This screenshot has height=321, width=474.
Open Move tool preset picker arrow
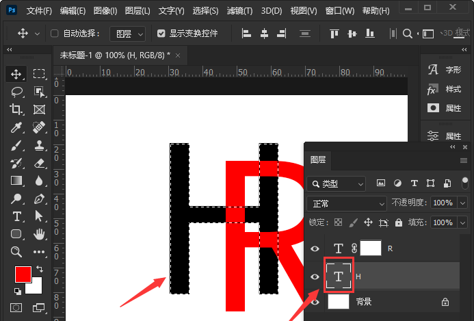(37, 34)
